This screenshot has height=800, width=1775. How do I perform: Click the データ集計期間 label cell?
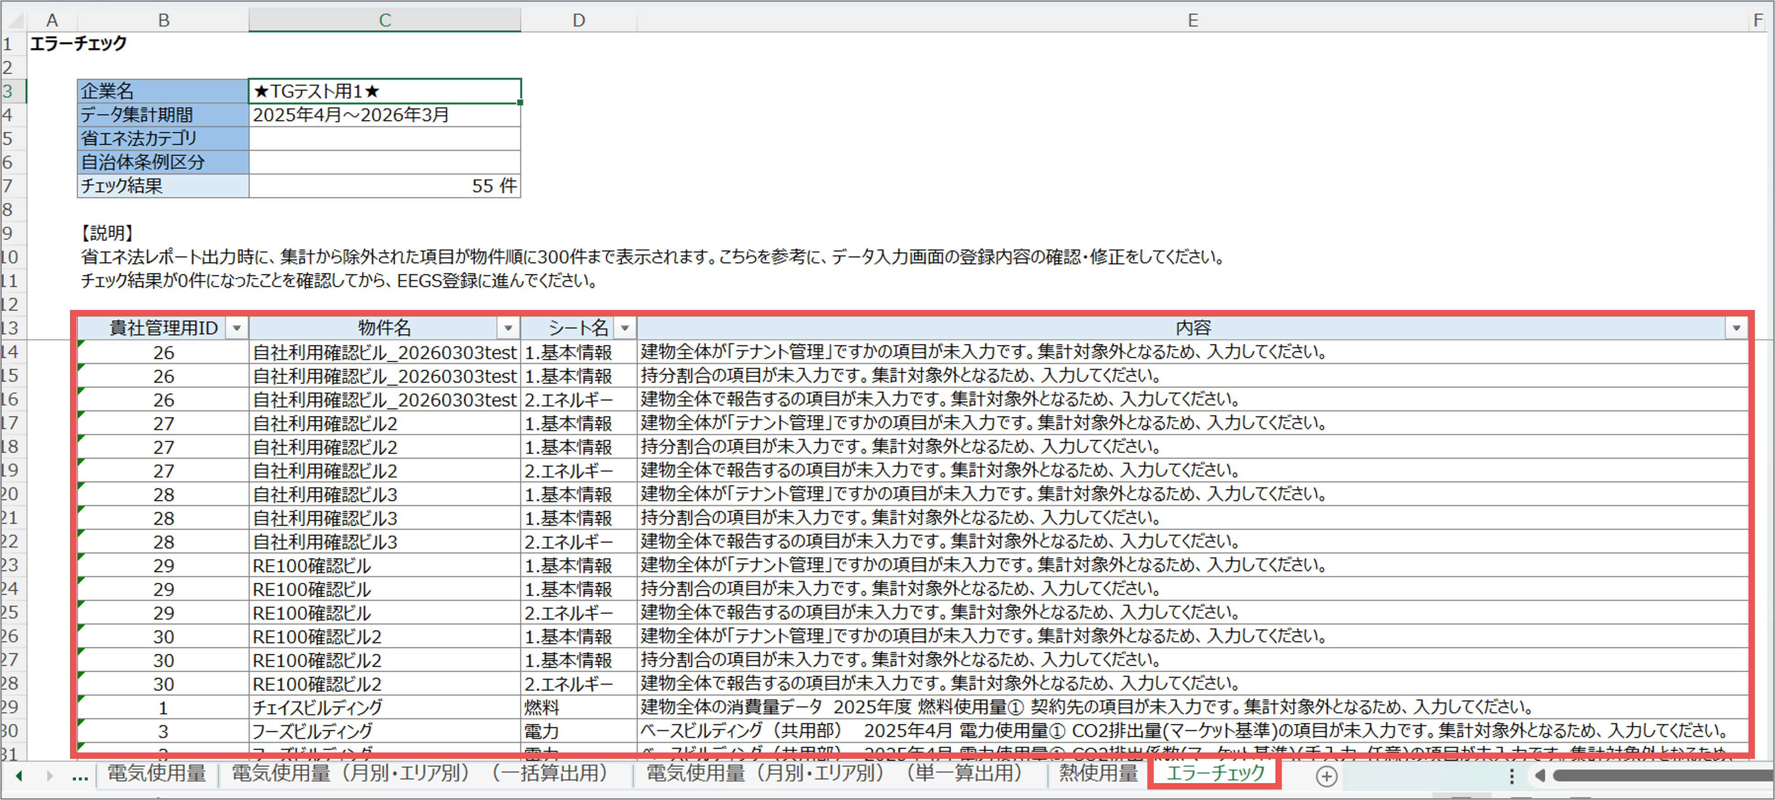click(163, 115)
